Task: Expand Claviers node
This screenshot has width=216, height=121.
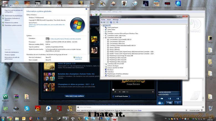Action: pyautogui.click(x=104, y=31)
